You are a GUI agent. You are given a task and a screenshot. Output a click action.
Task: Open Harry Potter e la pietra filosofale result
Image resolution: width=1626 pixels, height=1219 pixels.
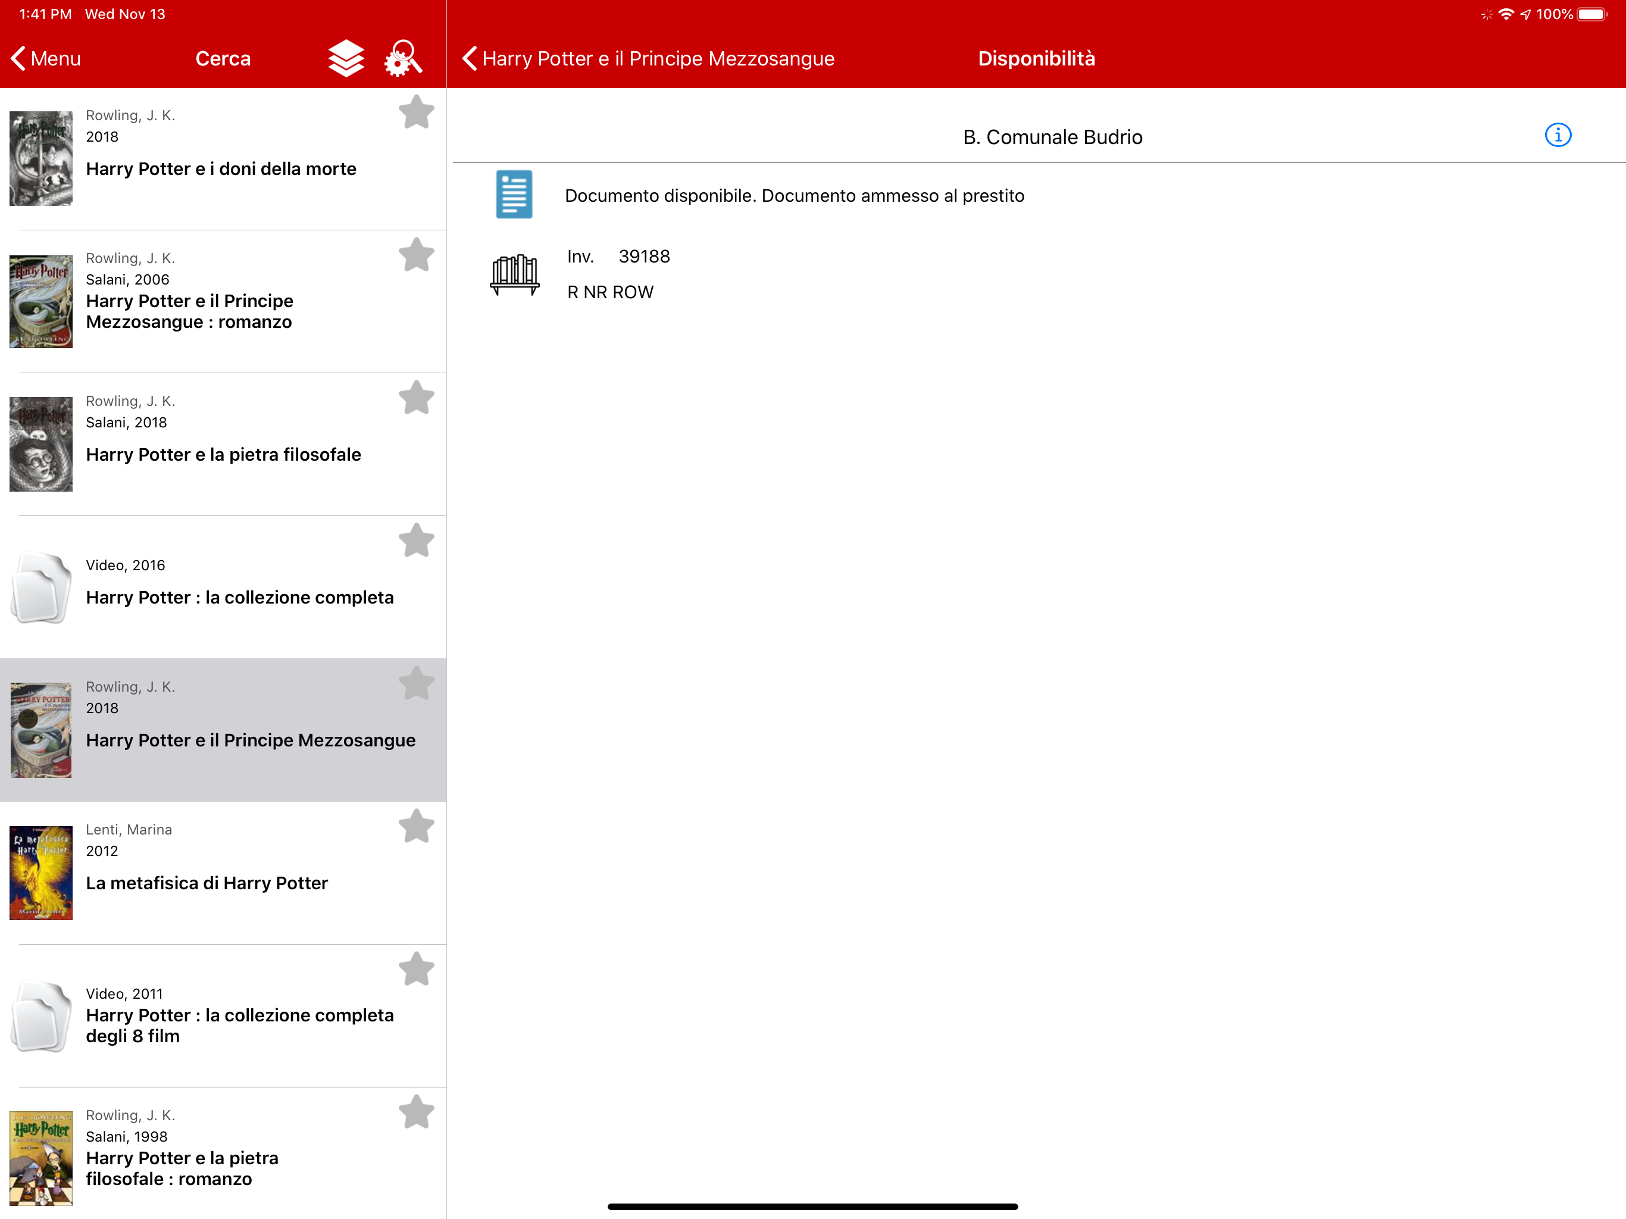(223, 454)
